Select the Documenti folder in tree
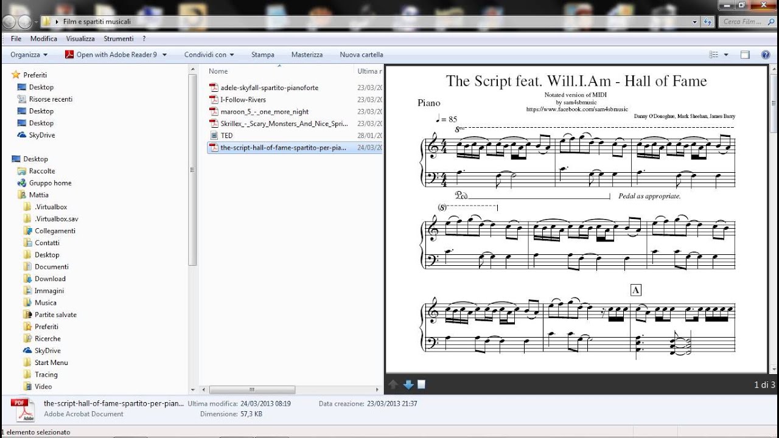The width and height of the screenshot is (779, 438). click(x=52, y=266)
